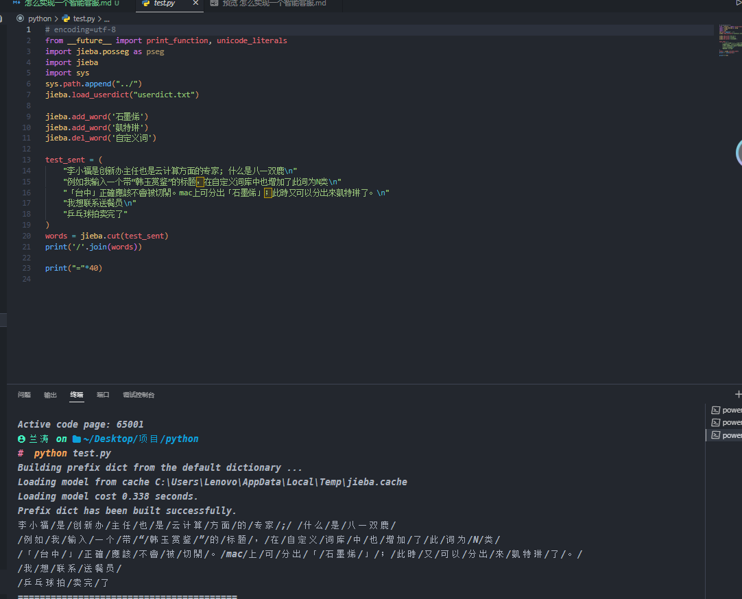Click 'sys.path.append("../")' code line

94,84
